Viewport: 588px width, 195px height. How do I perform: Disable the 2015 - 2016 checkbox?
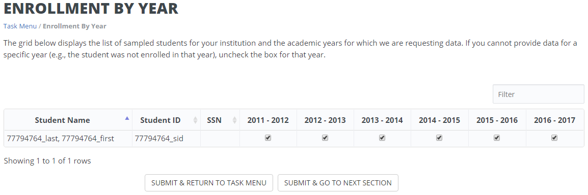496,138
